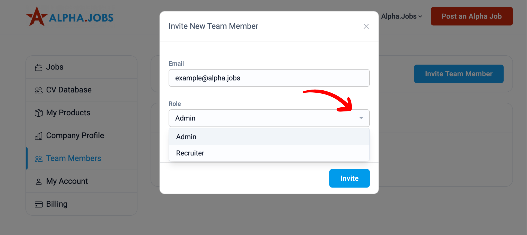Click the CV Database people icon
Image resolution: width=527 pixels, height=235 pixels.
(39, 90)
